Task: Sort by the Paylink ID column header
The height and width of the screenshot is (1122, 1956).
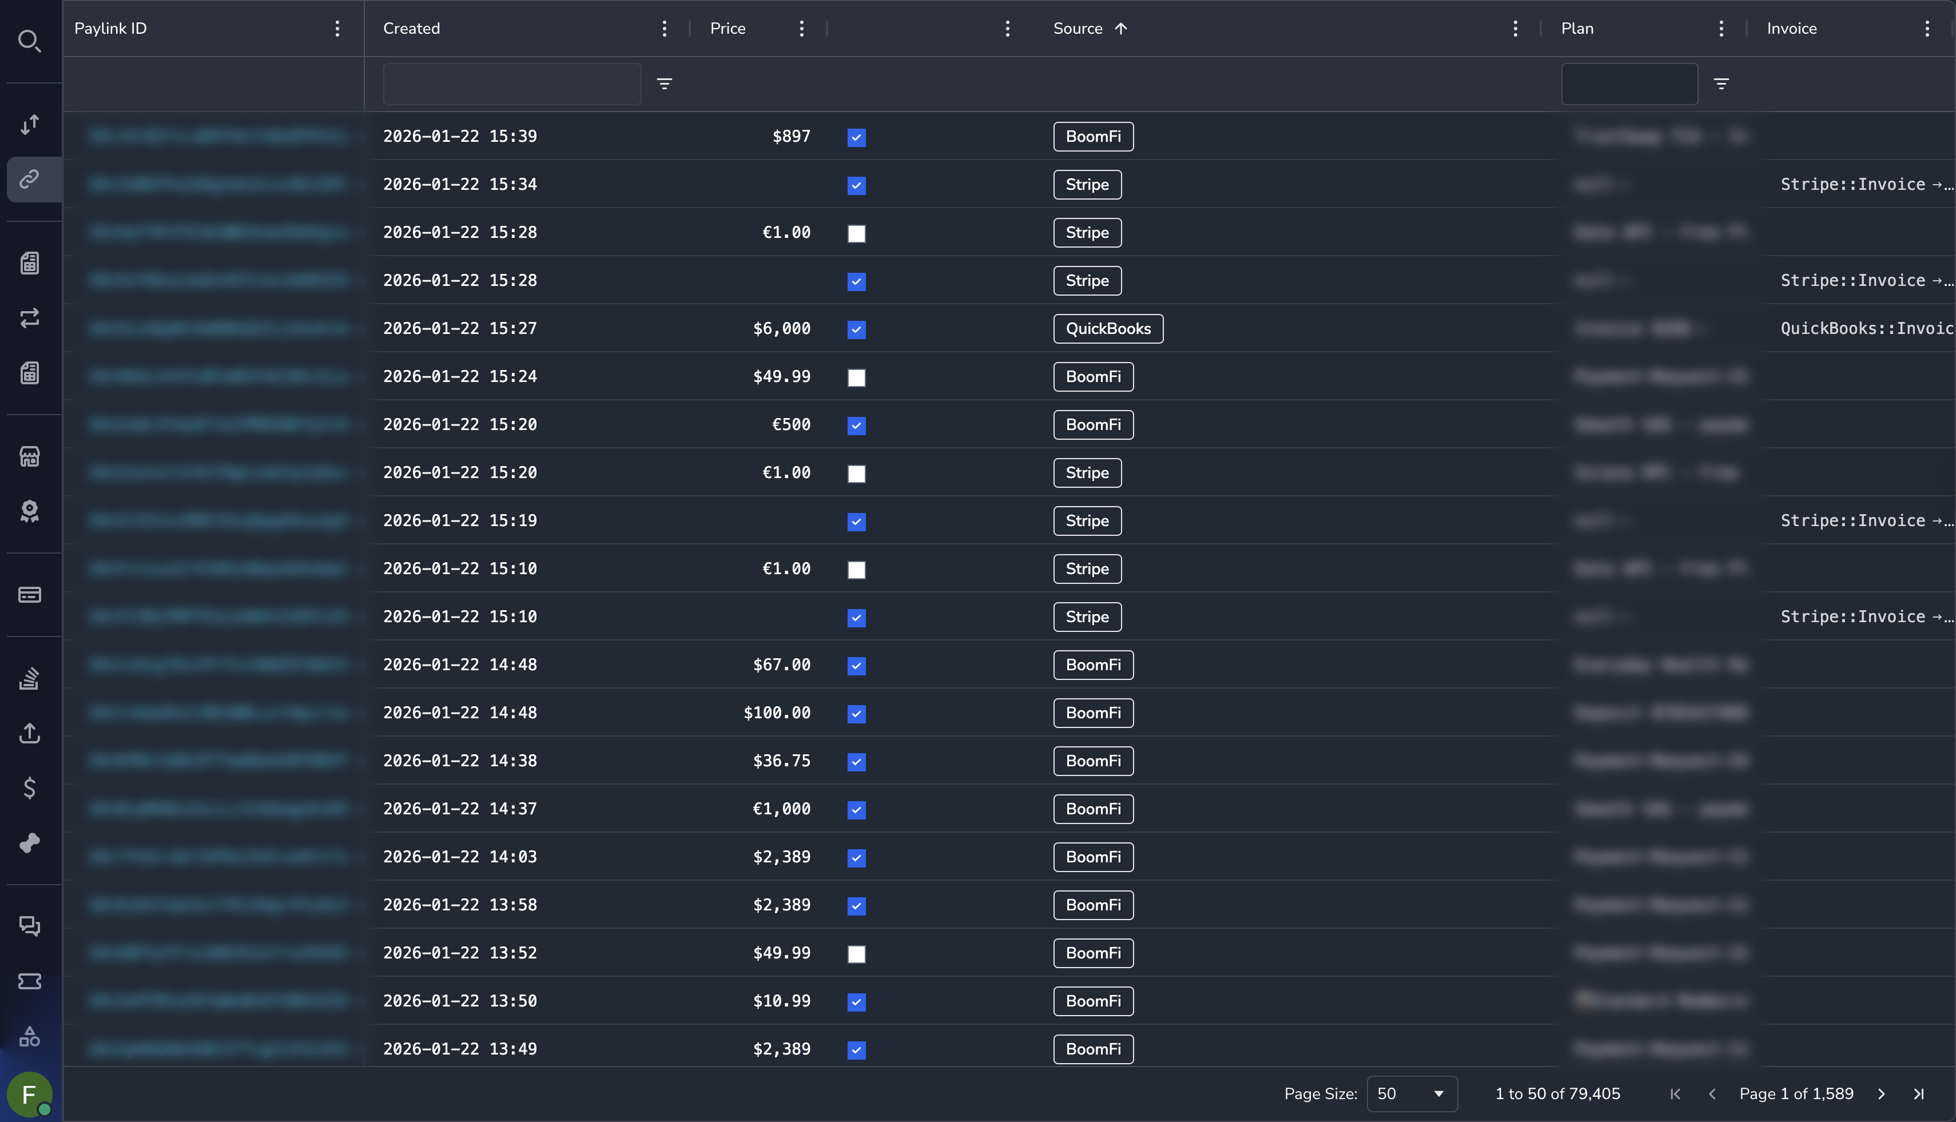Action: [110, 29]
